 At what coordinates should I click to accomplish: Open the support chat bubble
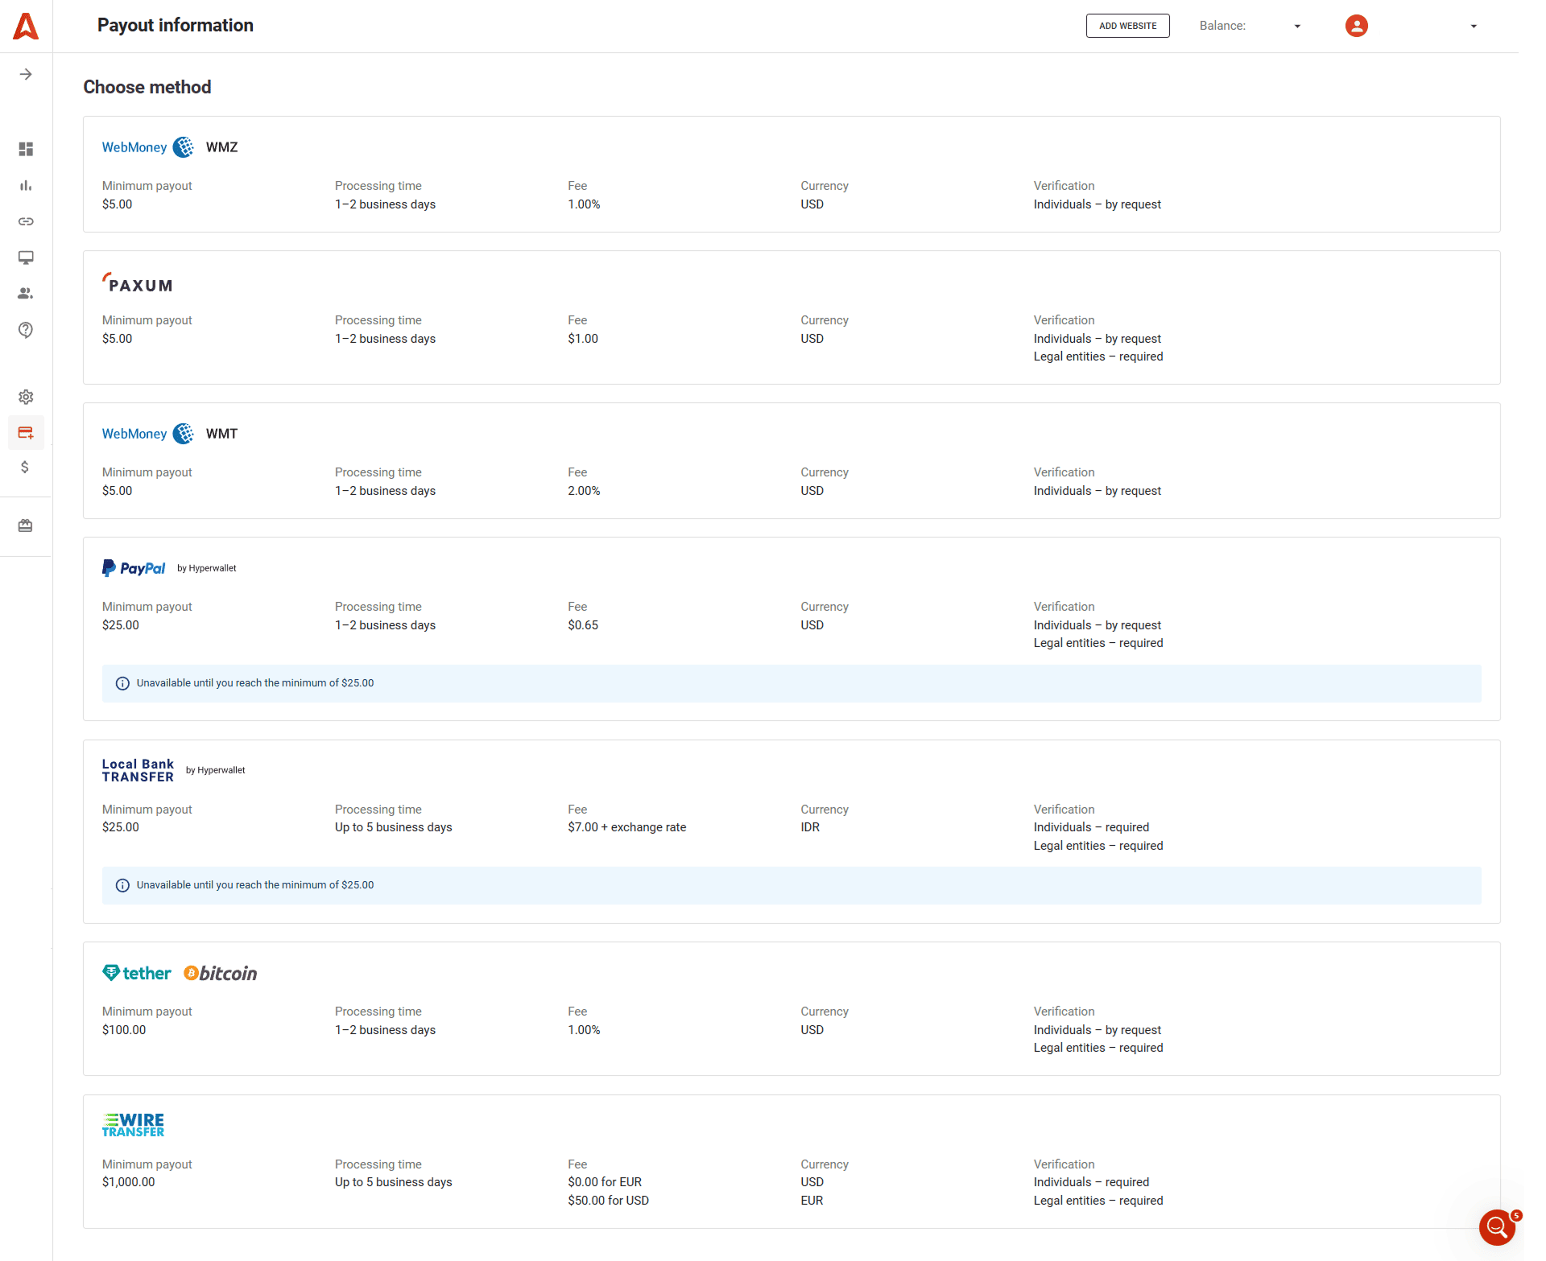[1497, 1227]
